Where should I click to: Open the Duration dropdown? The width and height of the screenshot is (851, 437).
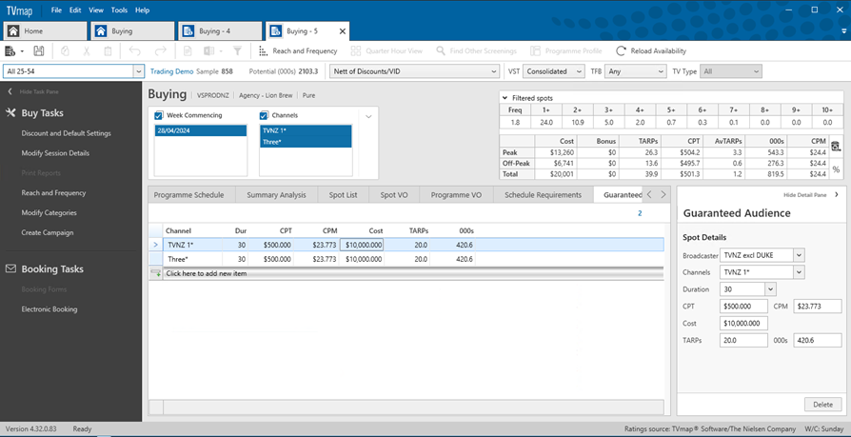click(771, 289)
